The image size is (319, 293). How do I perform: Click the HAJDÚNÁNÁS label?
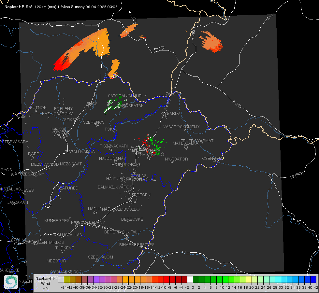click(x=112, y=158)
